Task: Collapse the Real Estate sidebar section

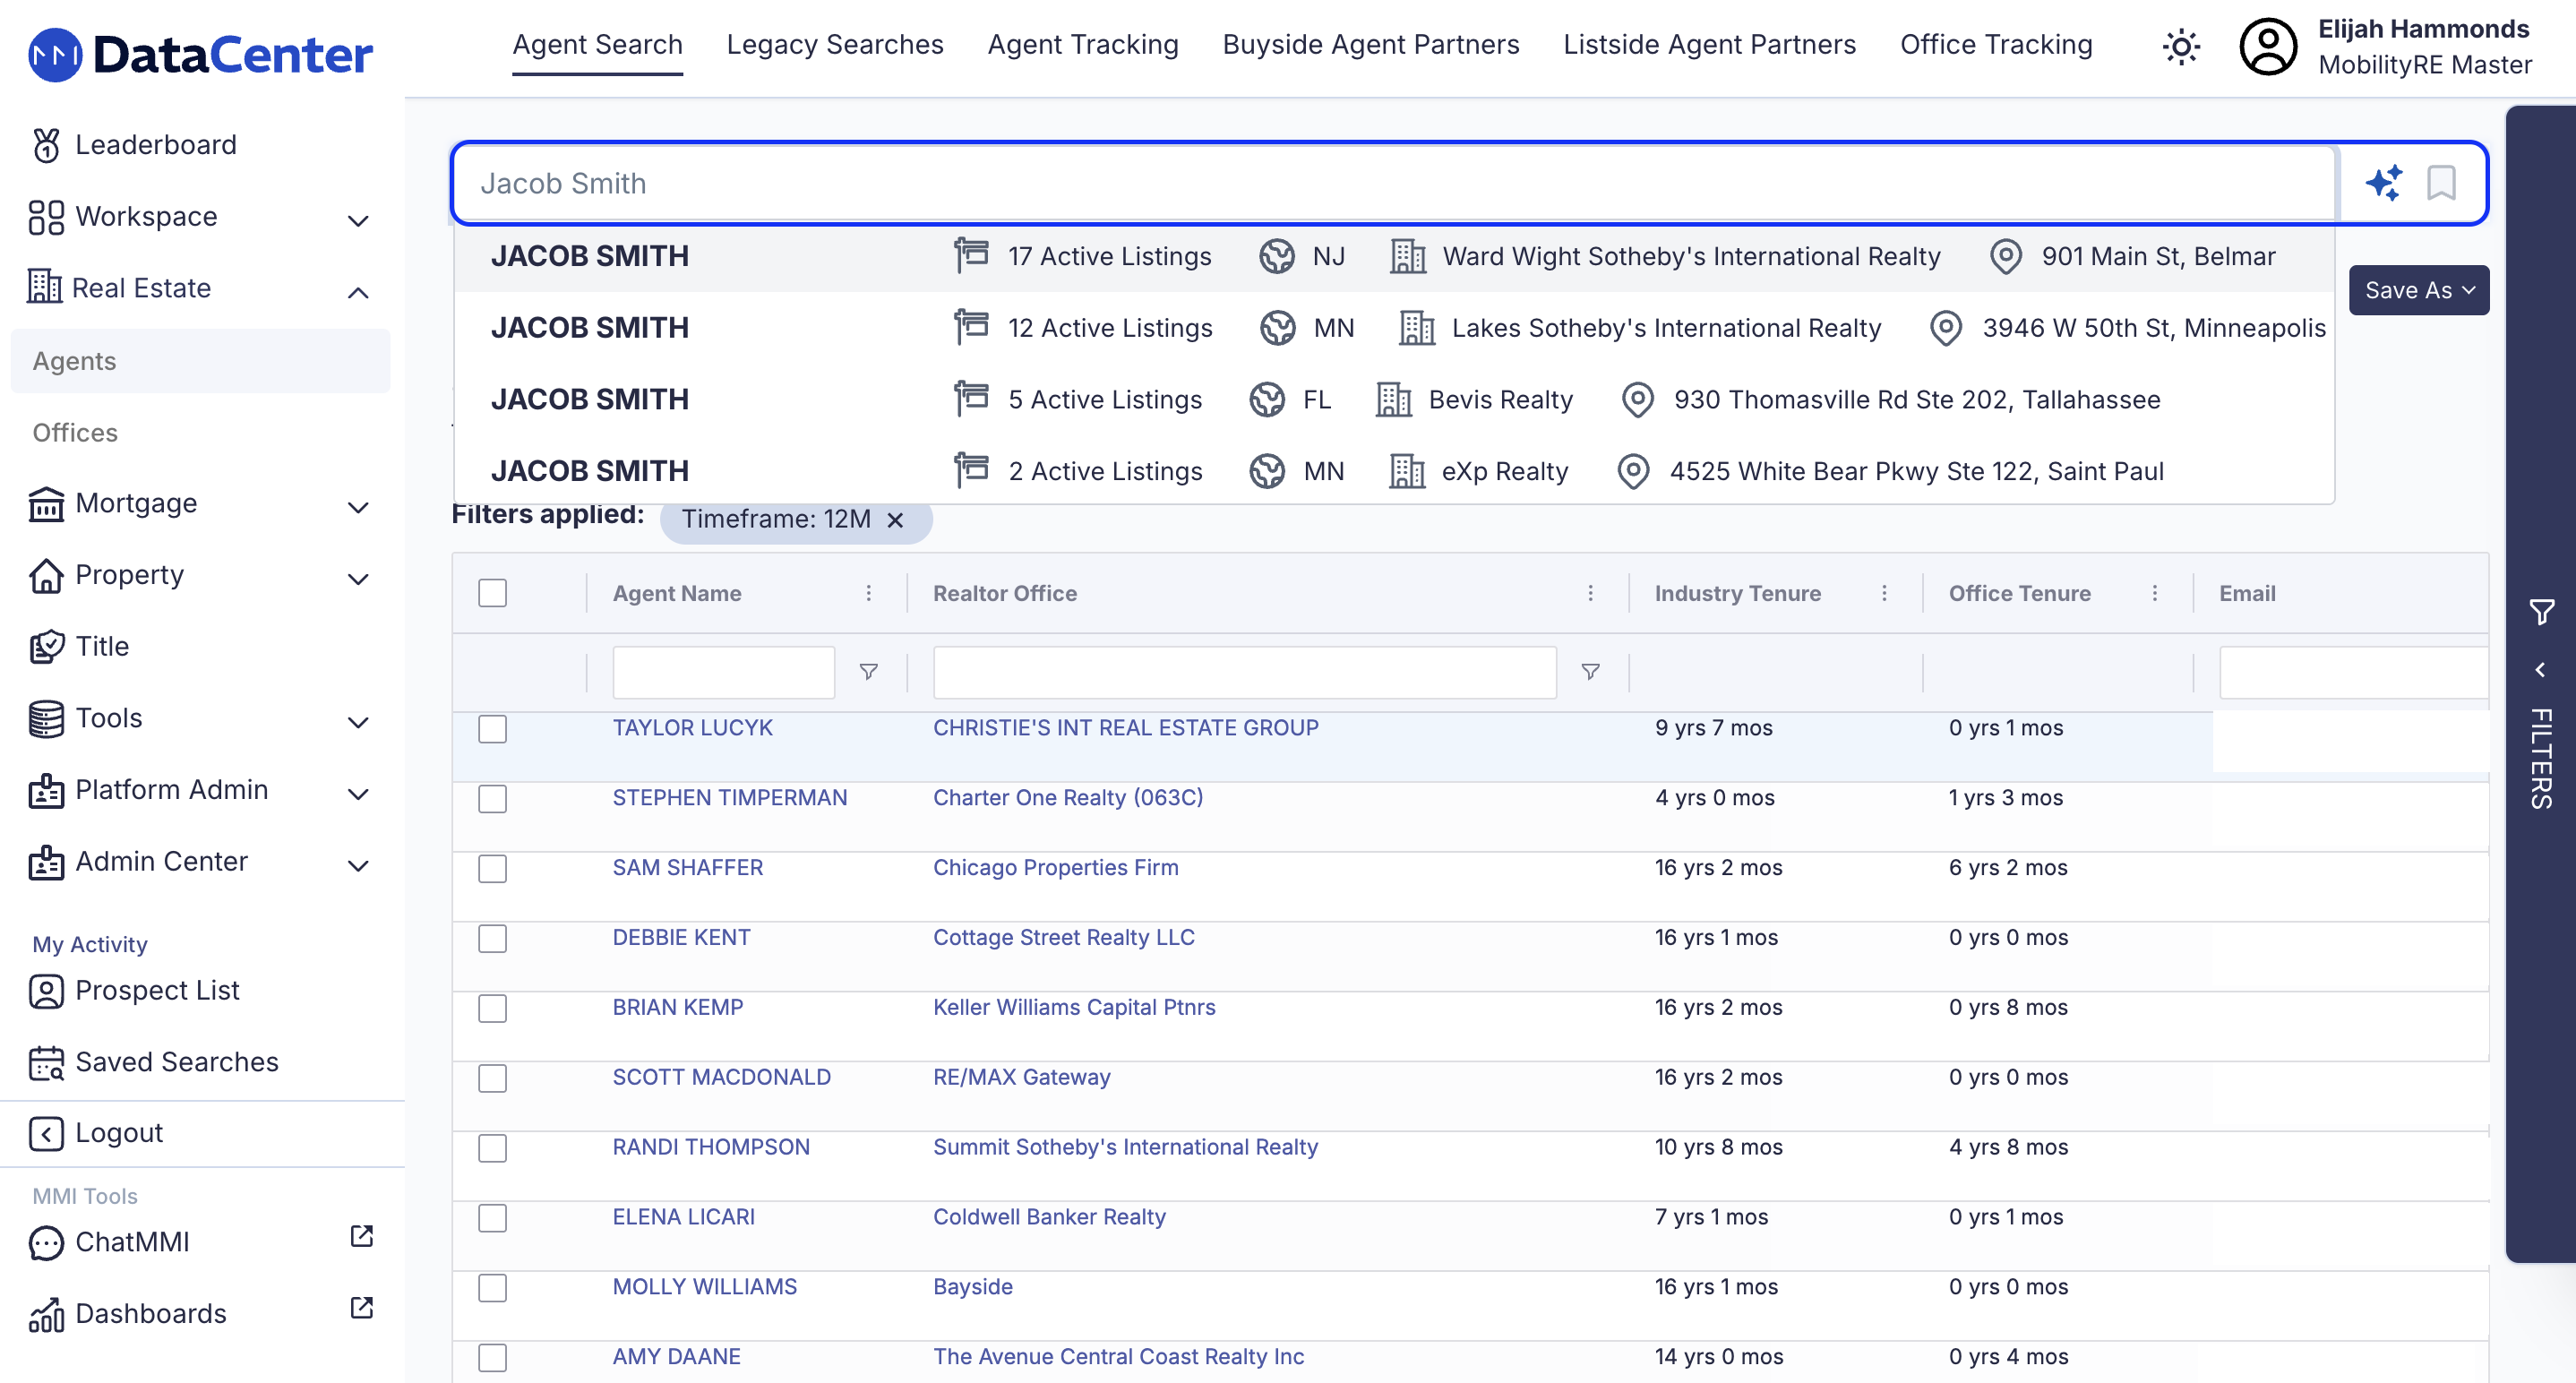Action: click(358, 293)
